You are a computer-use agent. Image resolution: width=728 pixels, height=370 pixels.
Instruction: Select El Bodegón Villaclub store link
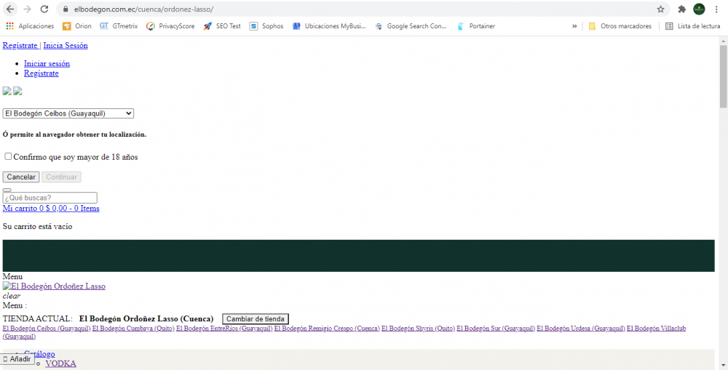656,329
